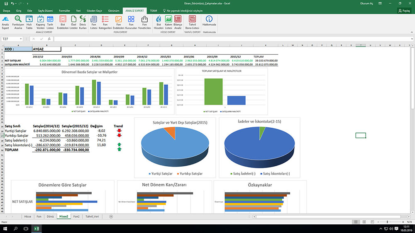This screenshot has width=415, height=233.
Task: Open ribbon display options
Action: point(380,3)
